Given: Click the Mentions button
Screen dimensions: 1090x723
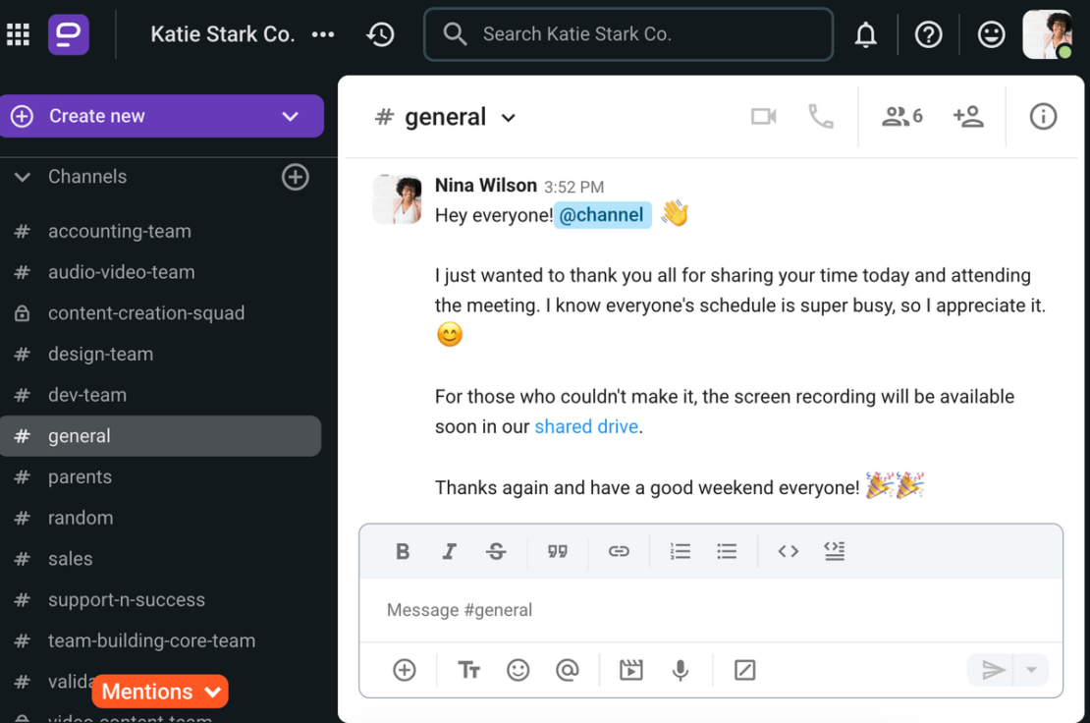Looking at the screenshot, I should (160, 692).
